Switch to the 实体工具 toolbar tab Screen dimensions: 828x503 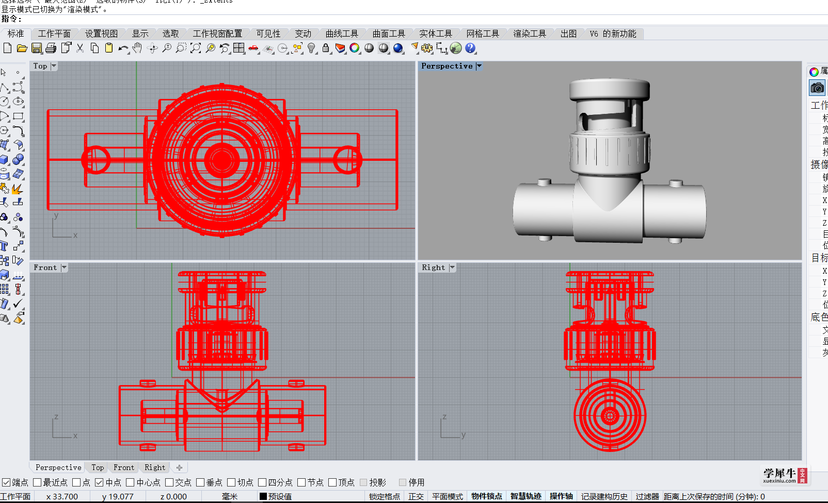[x=435, y=33]
